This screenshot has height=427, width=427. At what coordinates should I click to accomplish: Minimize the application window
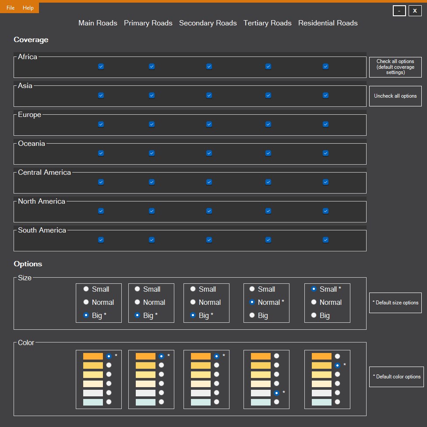pyautogui.click(x=399, y=11)
